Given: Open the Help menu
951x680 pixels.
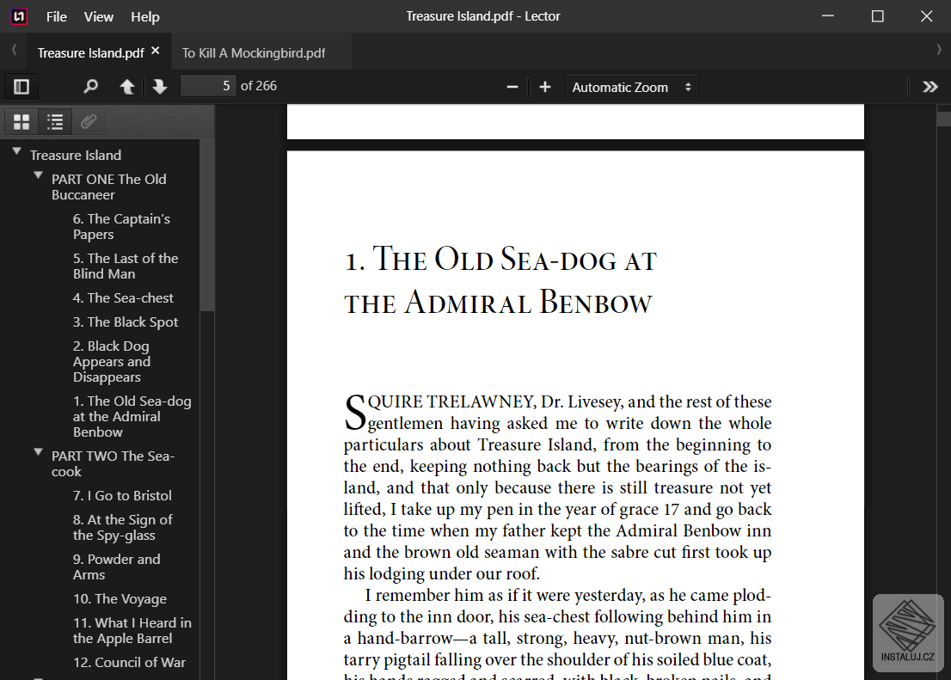Looking at the screenshot, I should 145,17.
